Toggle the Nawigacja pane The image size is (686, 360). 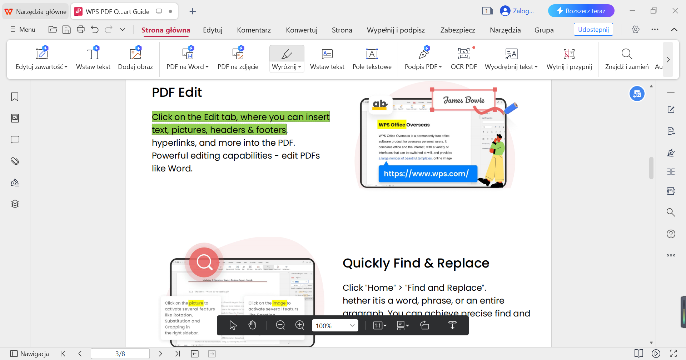pyautogui.click(x=30, y=354)
